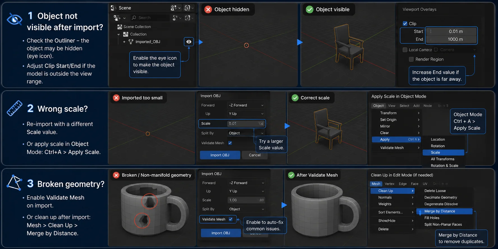Click red X badge on Broken / Non-manifold geometry
The image size is (498, 249).
(116, 175)
